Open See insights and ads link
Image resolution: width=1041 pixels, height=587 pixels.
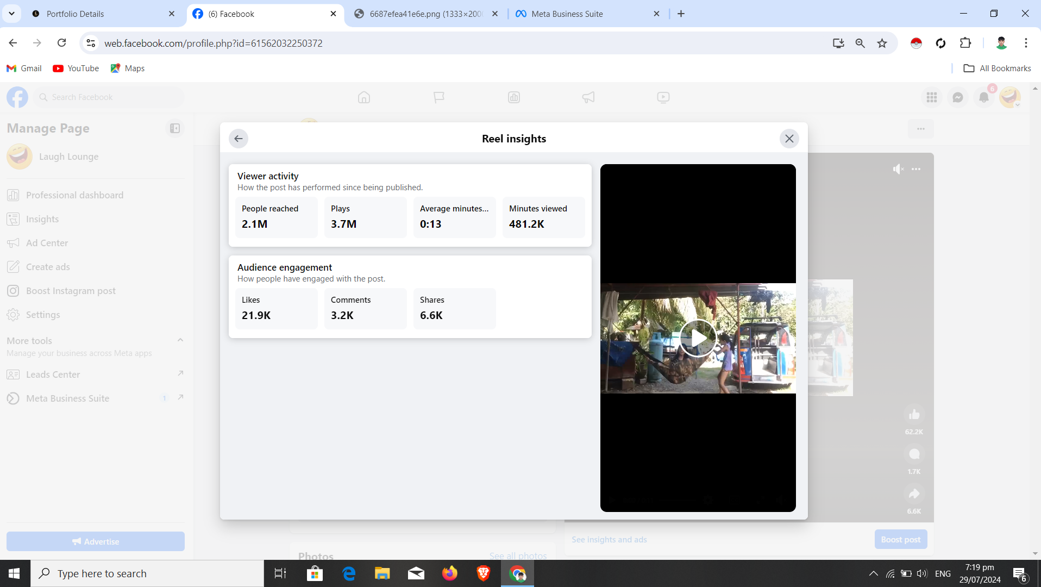click(x=609, y=540)
